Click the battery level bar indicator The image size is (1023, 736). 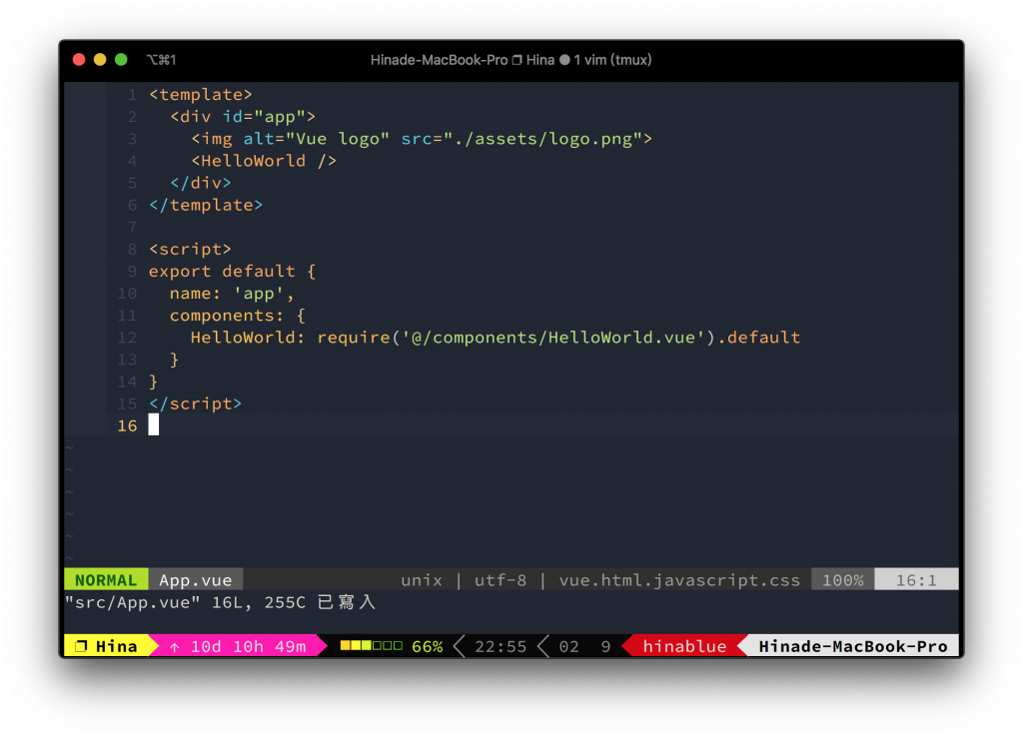pyautogui.click(x=372, y=645)
